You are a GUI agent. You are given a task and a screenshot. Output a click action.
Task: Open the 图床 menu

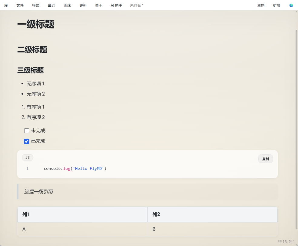point(67,5)
